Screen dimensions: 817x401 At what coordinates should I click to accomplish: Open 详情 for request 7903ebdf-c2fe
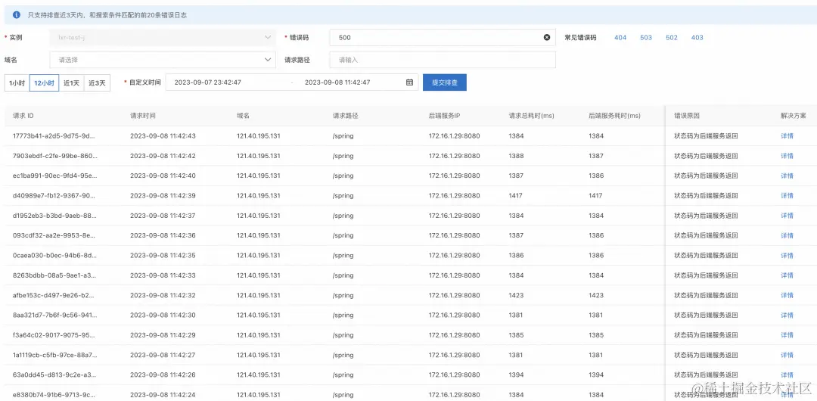(787, 156)
